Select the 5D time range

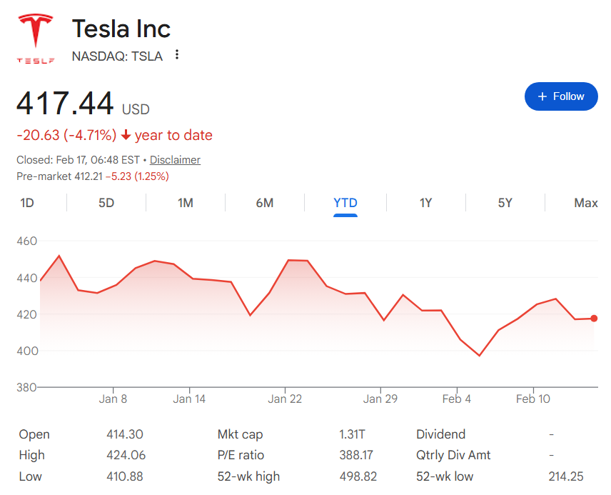[106, 203]
